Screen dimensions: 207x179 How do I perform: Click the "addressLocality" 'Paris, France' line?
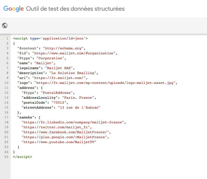[59, 98]
